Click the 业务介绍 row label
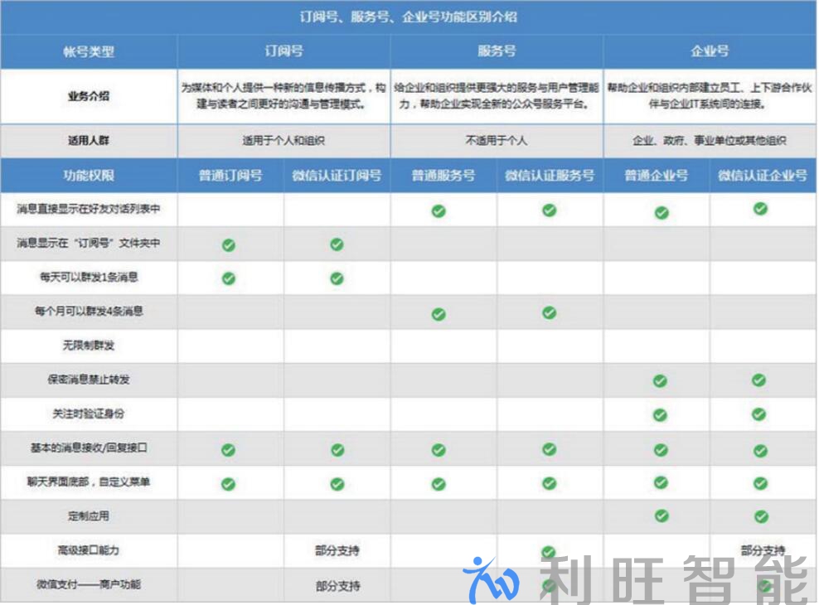The width and height of the screenshot is (819, 605). tap(89, 95)
